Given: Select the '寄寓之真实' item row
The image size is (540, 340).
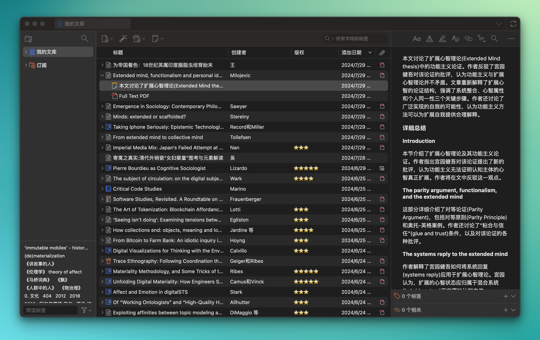Looking at the screenshot, I should (x=244, y=158).
